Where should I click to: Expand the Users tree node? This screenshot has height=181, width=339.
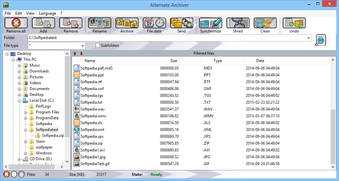(x=25, y=142)
